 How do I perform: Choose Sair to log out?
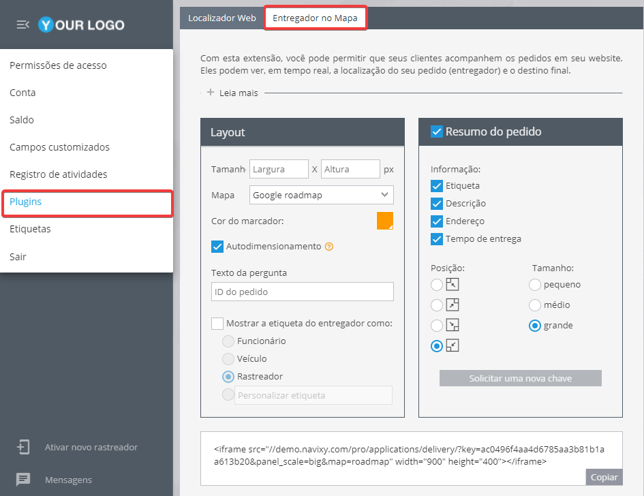[x=87, y=257]
